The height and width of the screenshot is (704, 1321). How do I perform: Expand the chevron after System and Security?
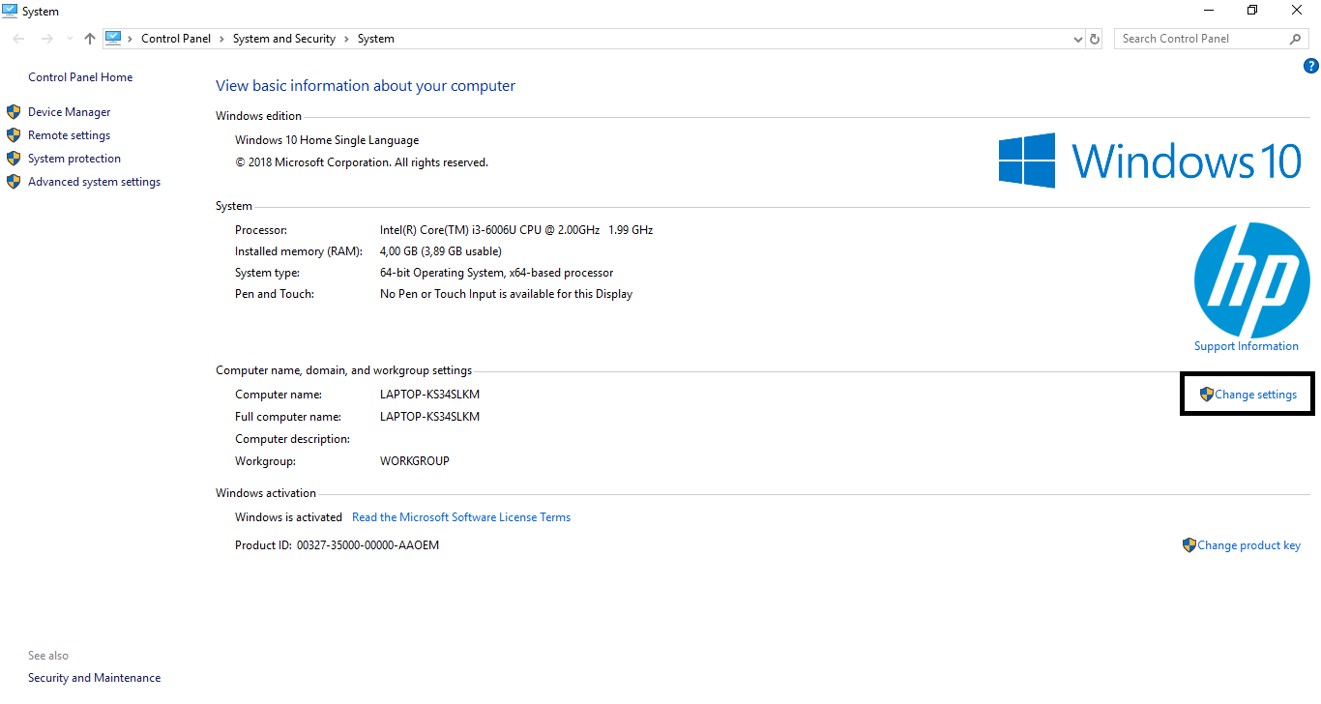coord(346,39)
